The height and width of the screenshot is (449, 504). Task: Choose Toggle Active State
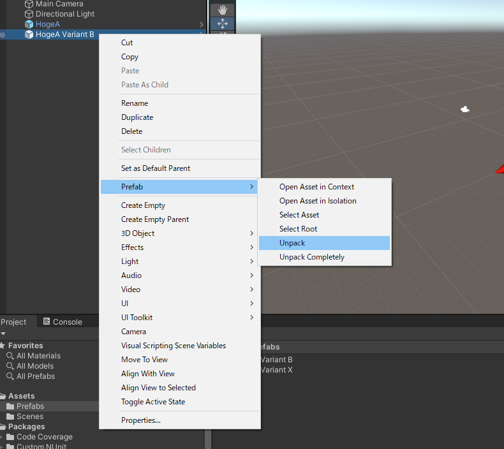click(180, 402)
